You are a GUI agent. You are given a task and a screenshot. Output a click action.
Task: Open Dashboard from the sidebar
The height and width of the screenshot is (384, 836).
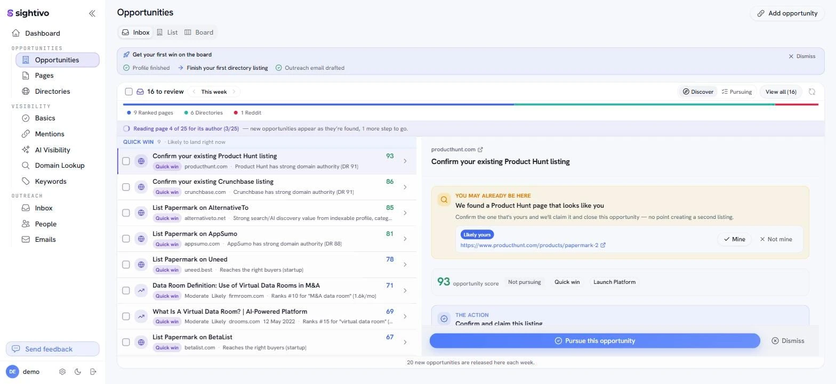(42, 33)
